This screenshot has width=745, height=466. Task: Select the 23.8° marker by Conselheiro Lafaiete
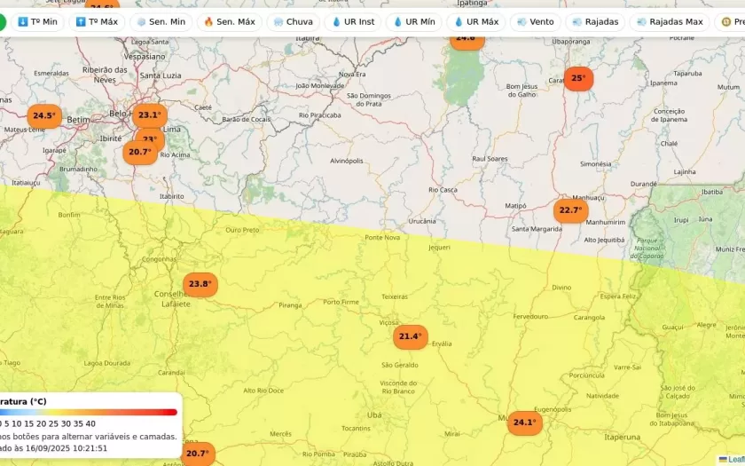click(200, 285)
